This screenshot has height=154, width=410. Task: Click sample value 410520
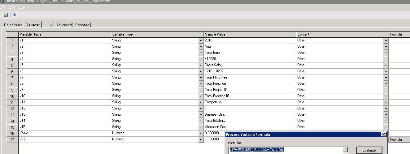(250, 59)
